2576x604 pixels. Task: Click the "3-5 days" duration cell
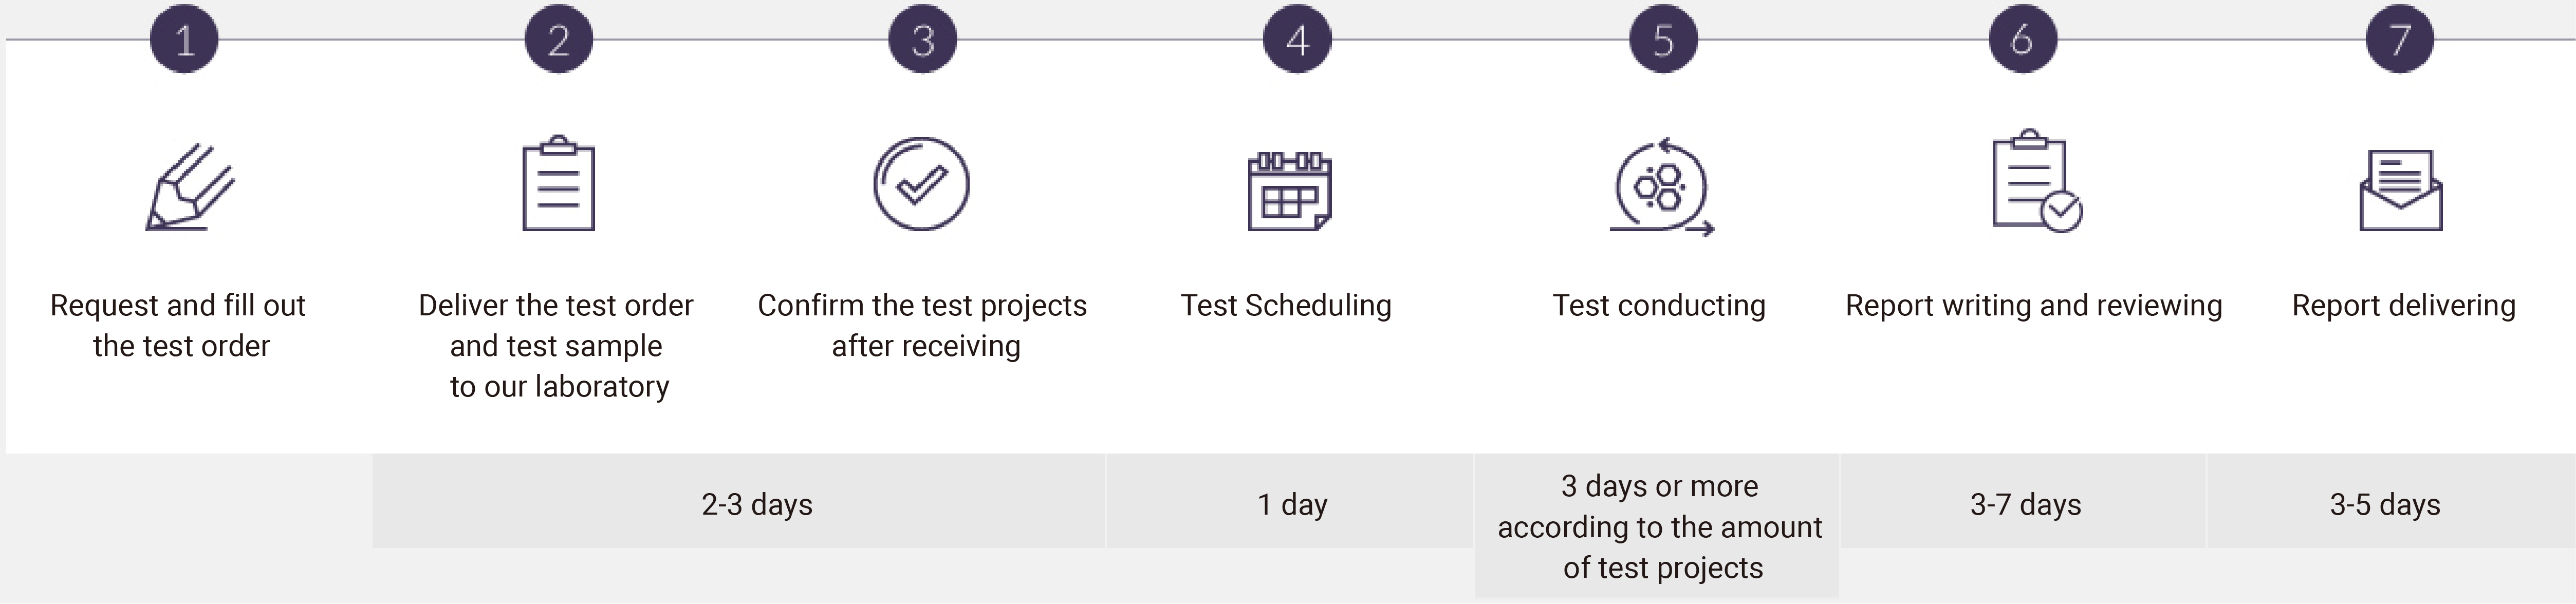[x=2391, y=502]
